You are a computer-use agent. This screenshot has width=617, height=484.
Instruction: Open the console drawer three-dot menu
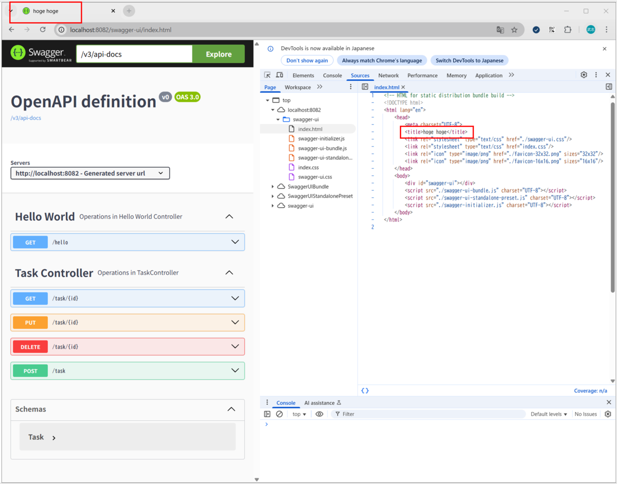(x=267, y=403)
